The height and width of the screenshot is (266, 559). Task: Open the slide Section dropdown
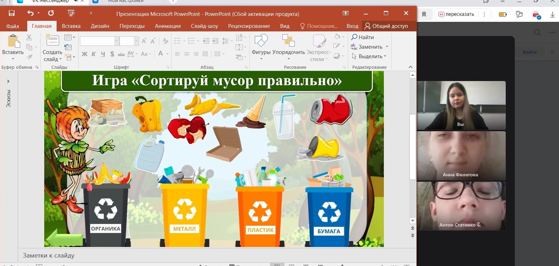click(x=69, y=56)
